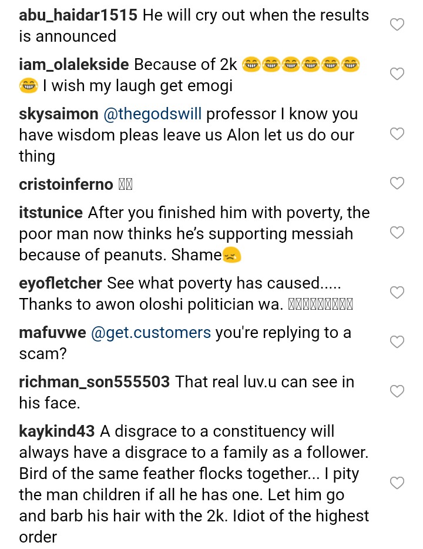Like richman_son555503's comment
The height and width of the screenshot is (549, 423).
[397, 391]
